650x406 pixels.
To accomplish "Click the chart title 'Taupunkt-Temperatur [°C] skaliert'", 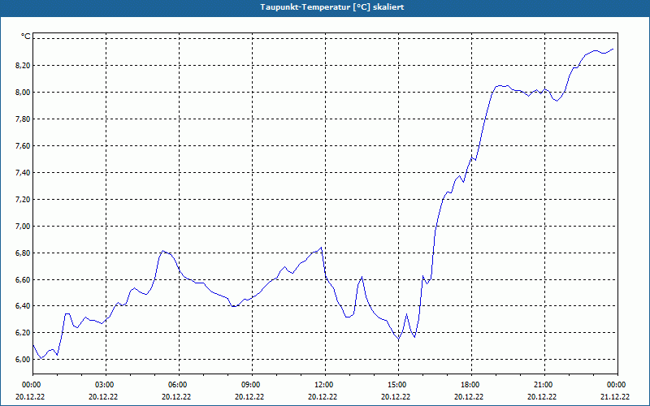I will [x=332, y=7].
